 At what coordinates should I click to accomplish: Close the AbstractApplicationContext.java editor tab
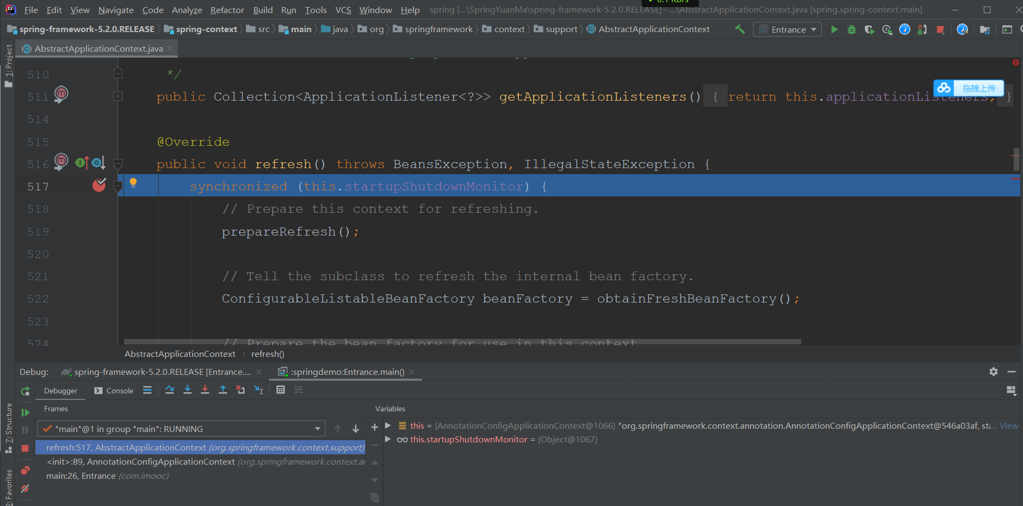coord(170,48)
